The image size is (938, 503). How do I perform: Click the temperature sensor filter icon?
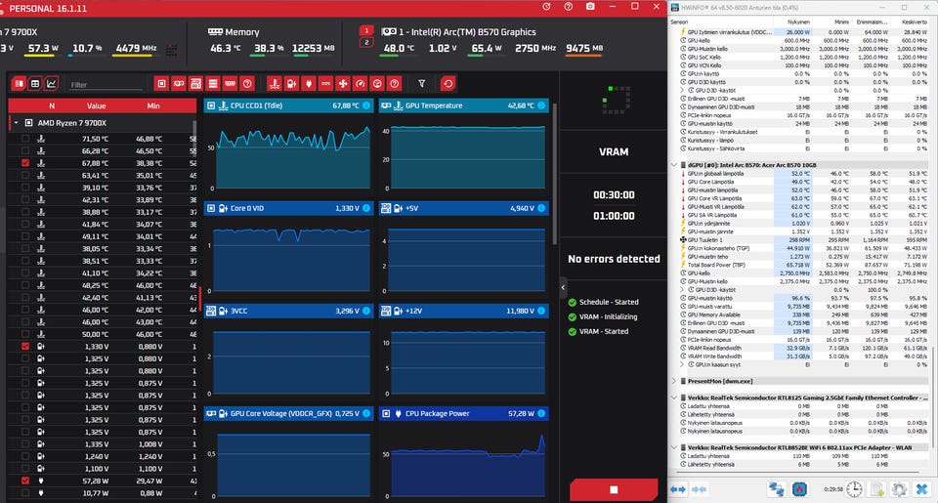coord(275,84)
